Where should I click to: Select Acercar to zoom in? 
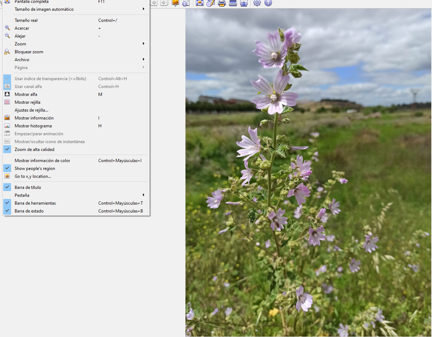click(22, 28)
